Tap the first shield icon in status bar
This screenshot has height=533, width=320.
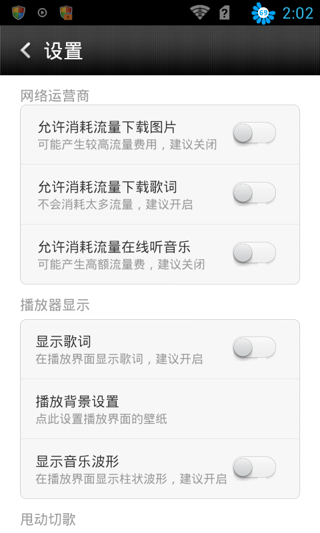[18, 13]
